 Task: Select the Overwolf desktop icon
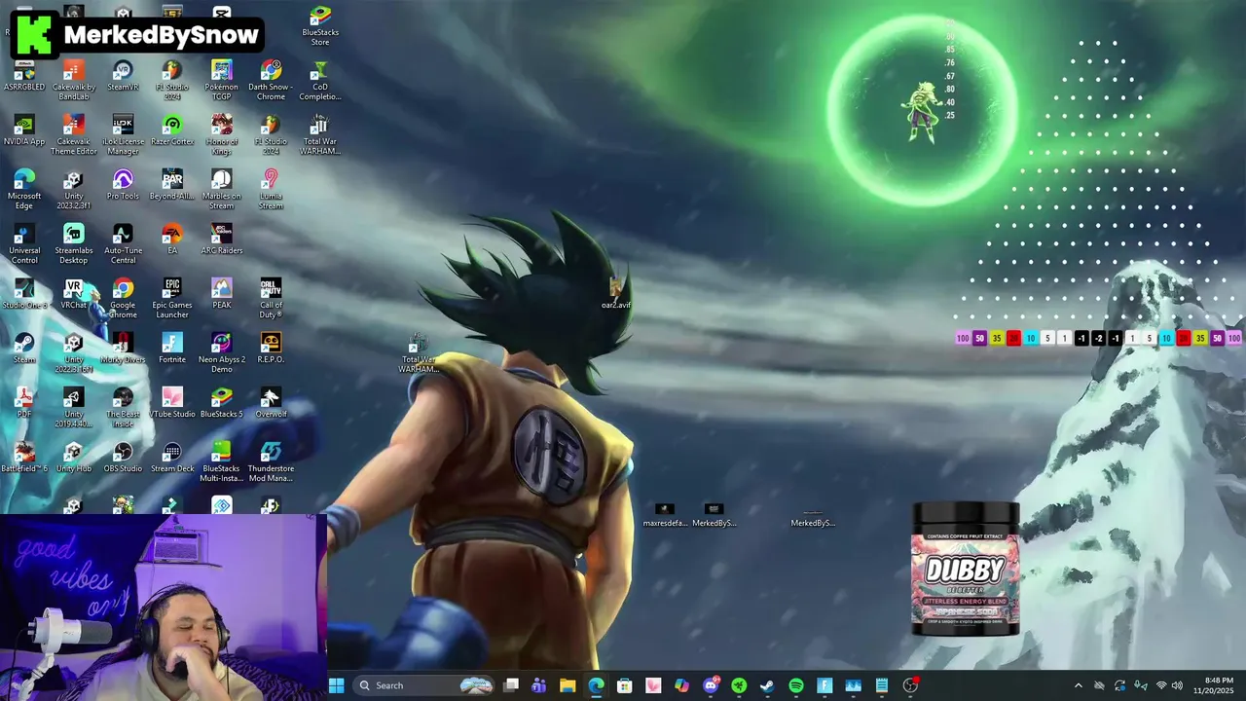(x=271, y=404)
